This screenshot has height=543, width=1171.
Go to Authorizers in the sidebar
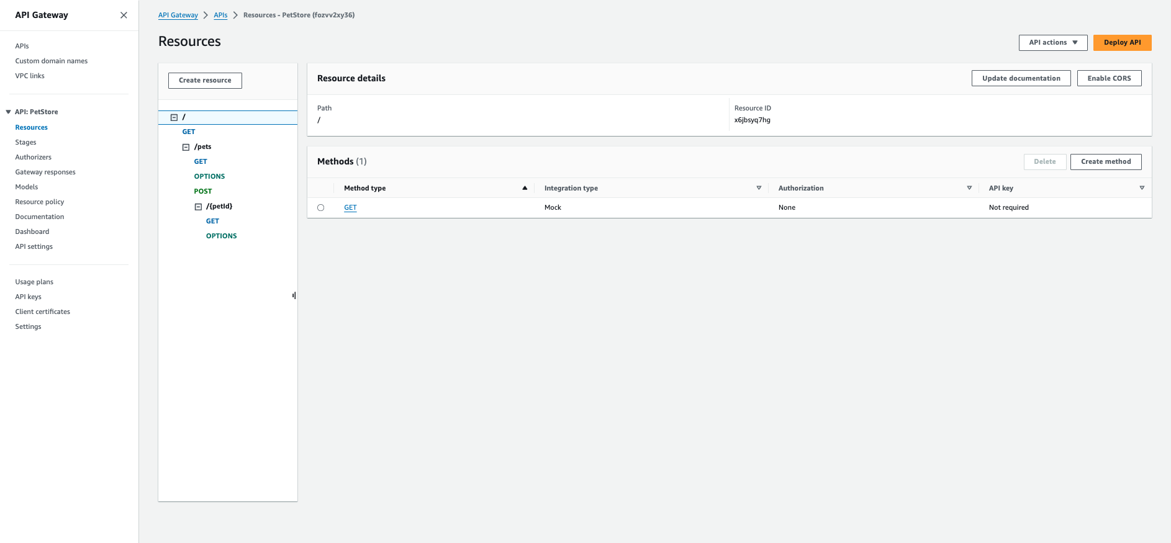coord(33,157)
